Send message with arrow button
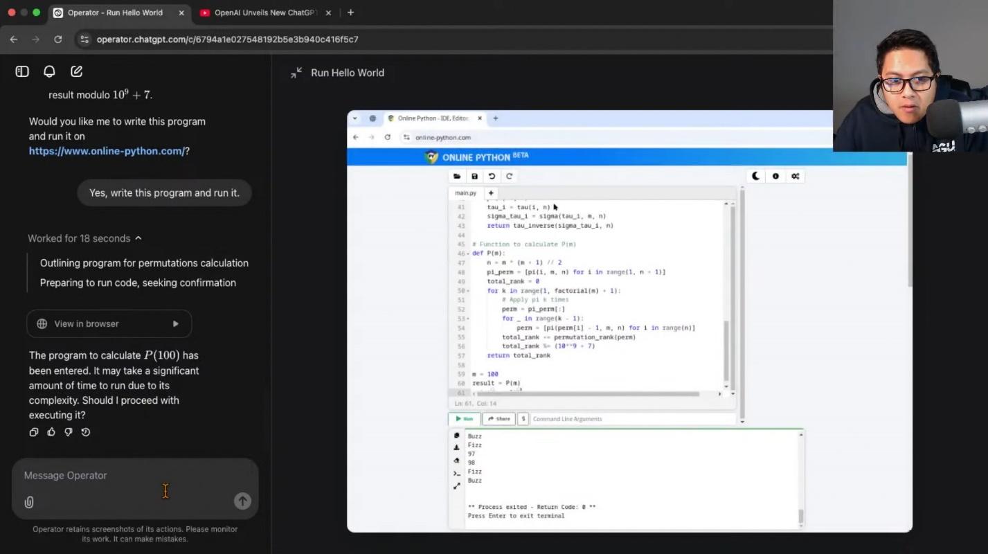The width and height of the screenshot is (988, 554). point(242,501)
